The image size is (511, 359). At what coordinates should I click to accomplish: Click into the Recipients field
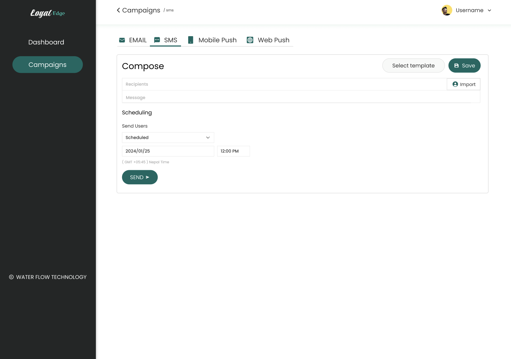[284, 84]
